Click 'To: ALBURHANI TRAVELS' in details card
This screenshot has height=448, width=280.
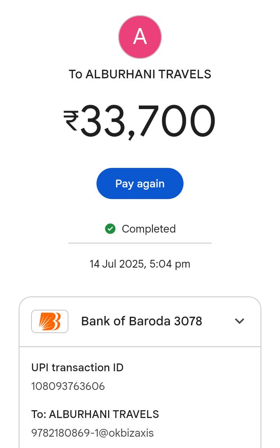(95, 414)
